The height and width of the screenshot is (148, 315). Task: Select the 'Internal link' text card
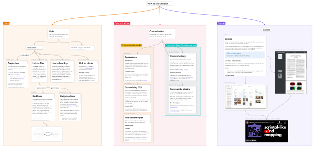point(34,48)
